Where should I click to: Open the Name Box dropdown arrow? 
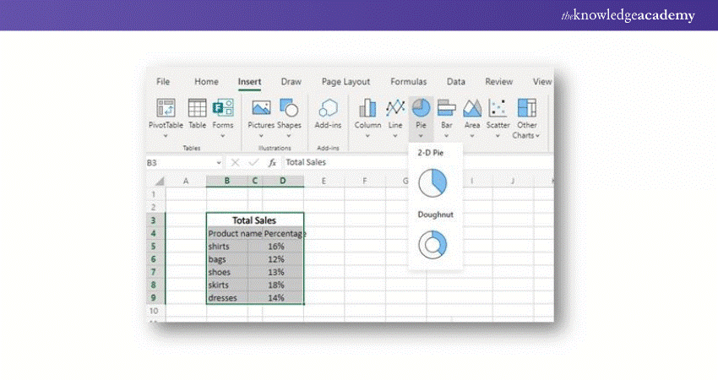pos(219,162)
